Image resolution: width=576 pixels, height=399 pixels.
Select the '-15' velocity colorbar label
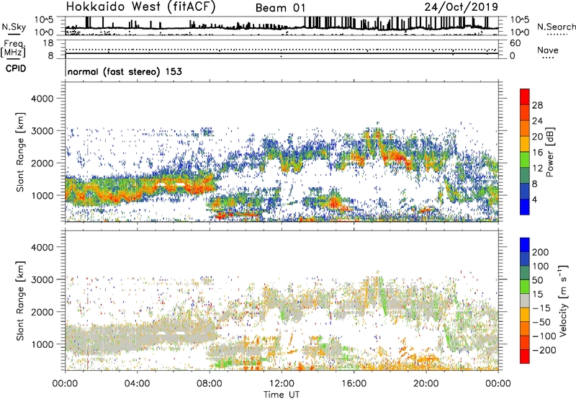[541, 308]
